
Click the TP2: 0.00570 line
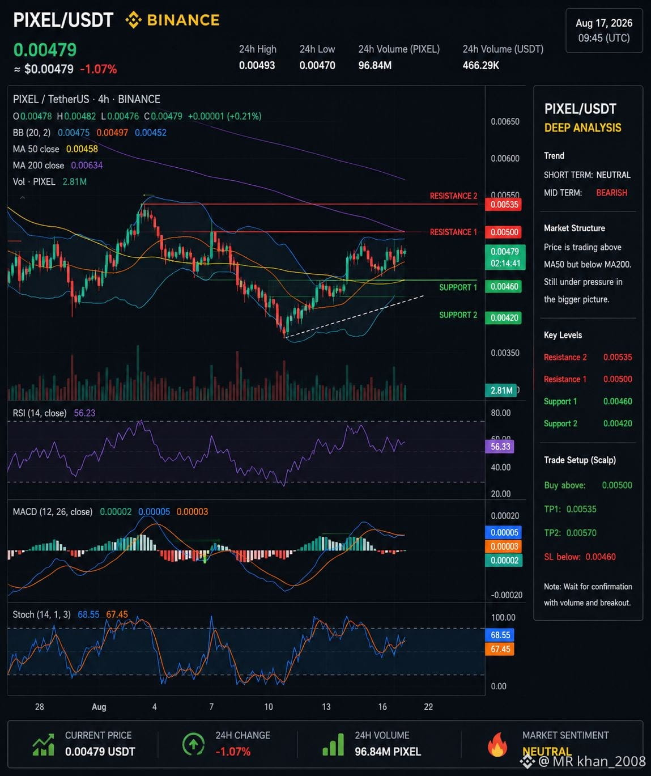click(570, 533)
